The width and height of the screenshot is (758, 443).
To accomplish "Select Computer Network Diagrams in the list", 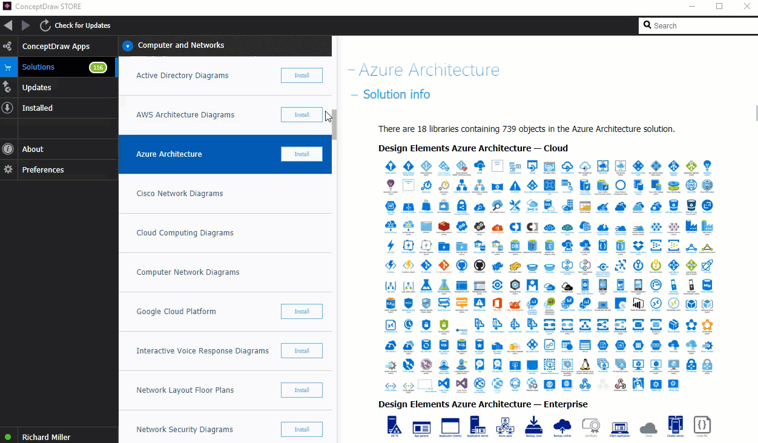I will tap(225, 272).
